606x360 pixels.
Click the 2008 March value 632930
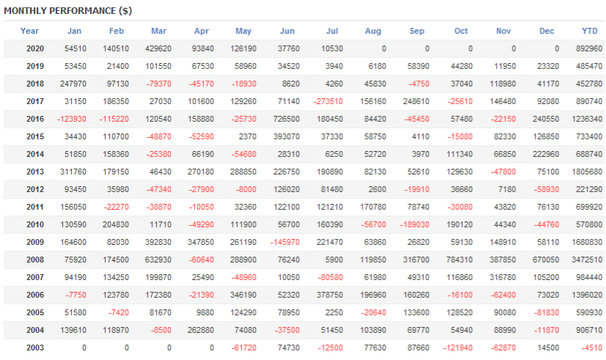(158, 260)
